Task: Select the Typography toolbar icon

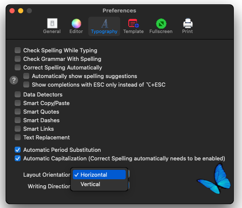Action: point(104,24)
